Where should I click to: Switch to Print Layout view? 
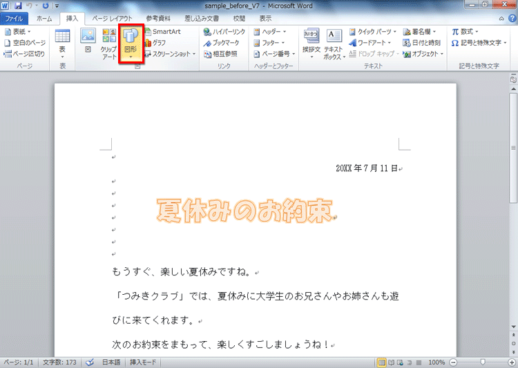pos(381,362)
